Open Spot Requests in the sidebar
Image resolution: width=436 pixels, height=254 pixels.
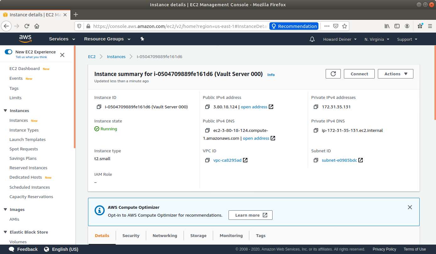[24, 149]
